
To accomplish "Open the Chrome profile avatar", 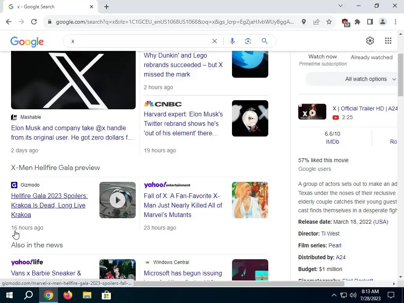I will point(383,22).
